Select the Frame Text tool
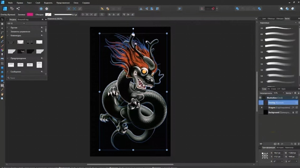Image resolution: width=300 pixels, height=168 pixels. [2, 85]
